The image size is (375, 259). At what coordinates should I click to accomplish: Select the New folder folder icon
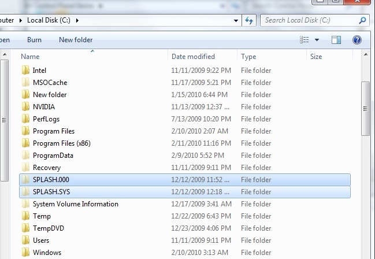(x=25, y=95)
